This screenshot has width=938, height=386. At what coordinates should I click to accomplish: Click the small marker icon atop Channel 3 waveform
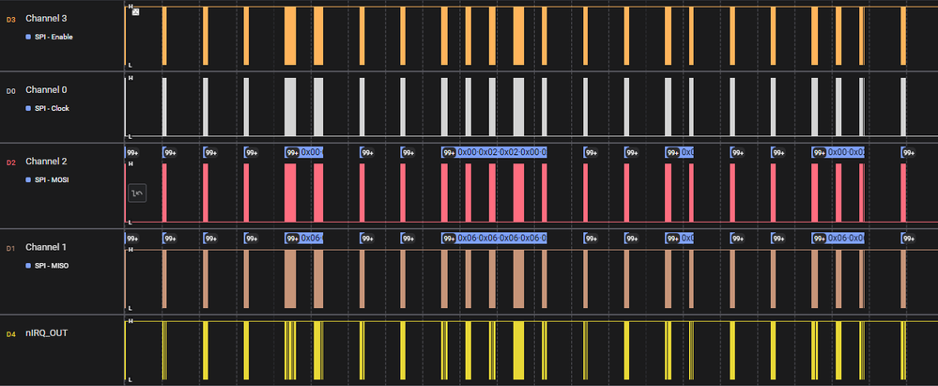coord(136,11)
